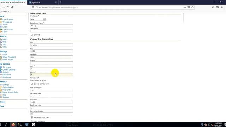Open Image Processing settings

click(x=9, y=57)
